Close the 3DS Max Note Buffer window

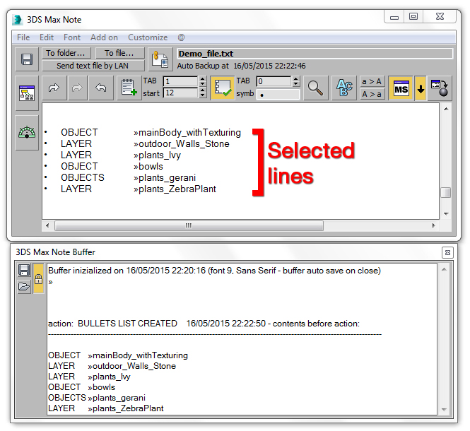click(447, 253)
